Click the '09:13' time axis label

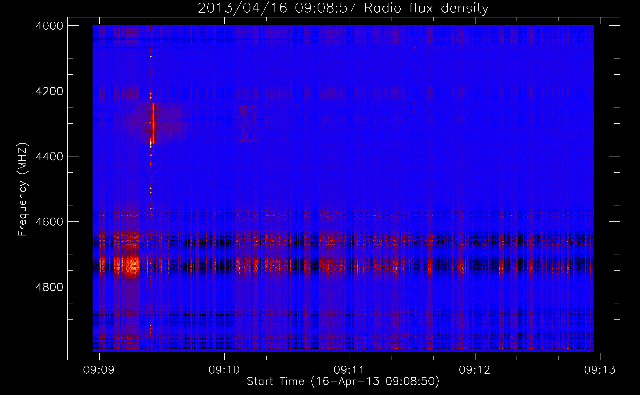click(600, 370)
